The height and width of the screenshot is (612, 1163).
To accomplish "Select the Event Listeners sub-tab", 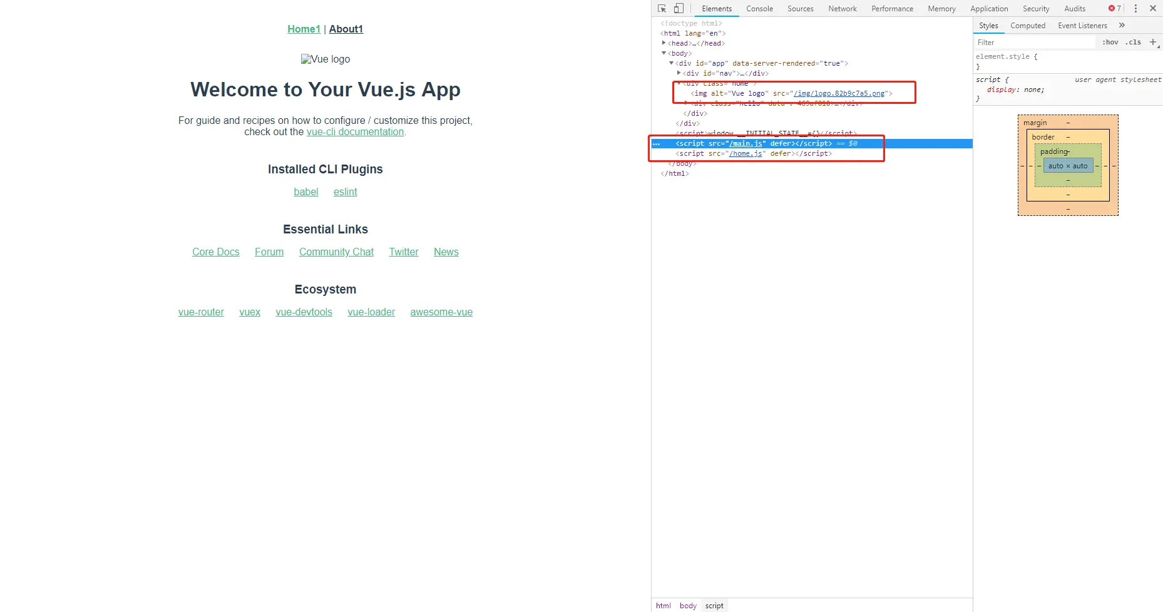I will click(x=1082, y=26).
